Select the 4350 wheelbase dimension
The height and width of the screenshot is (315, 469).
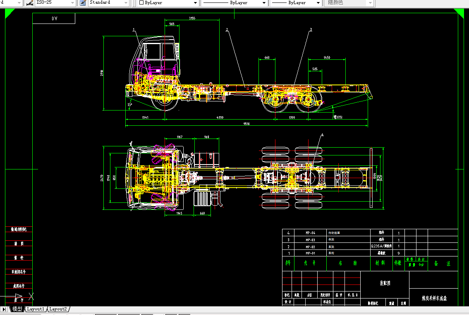(220, 118)
